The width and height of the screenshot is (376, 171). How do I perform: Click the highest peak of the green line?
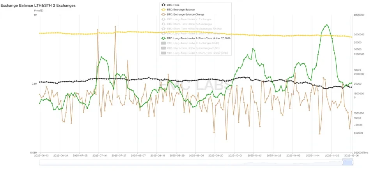pyautogui.click(x=326, y=25)
